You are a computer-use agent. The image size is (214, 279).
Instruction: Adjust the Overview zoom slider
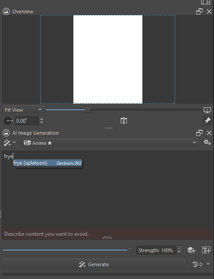124,110
